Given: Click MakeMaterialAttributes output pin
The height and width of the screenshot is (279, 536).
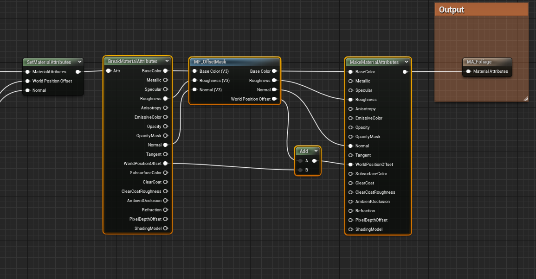Looking at the screenshot, I should [x=405, y=72].
